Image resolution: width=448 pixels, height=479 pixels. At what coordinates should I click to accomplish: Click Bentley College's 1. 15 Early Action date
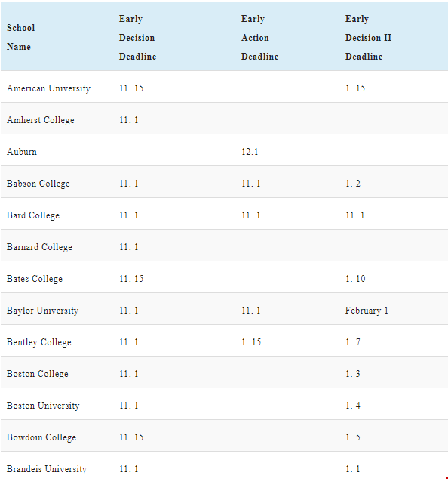pos(251,342)
